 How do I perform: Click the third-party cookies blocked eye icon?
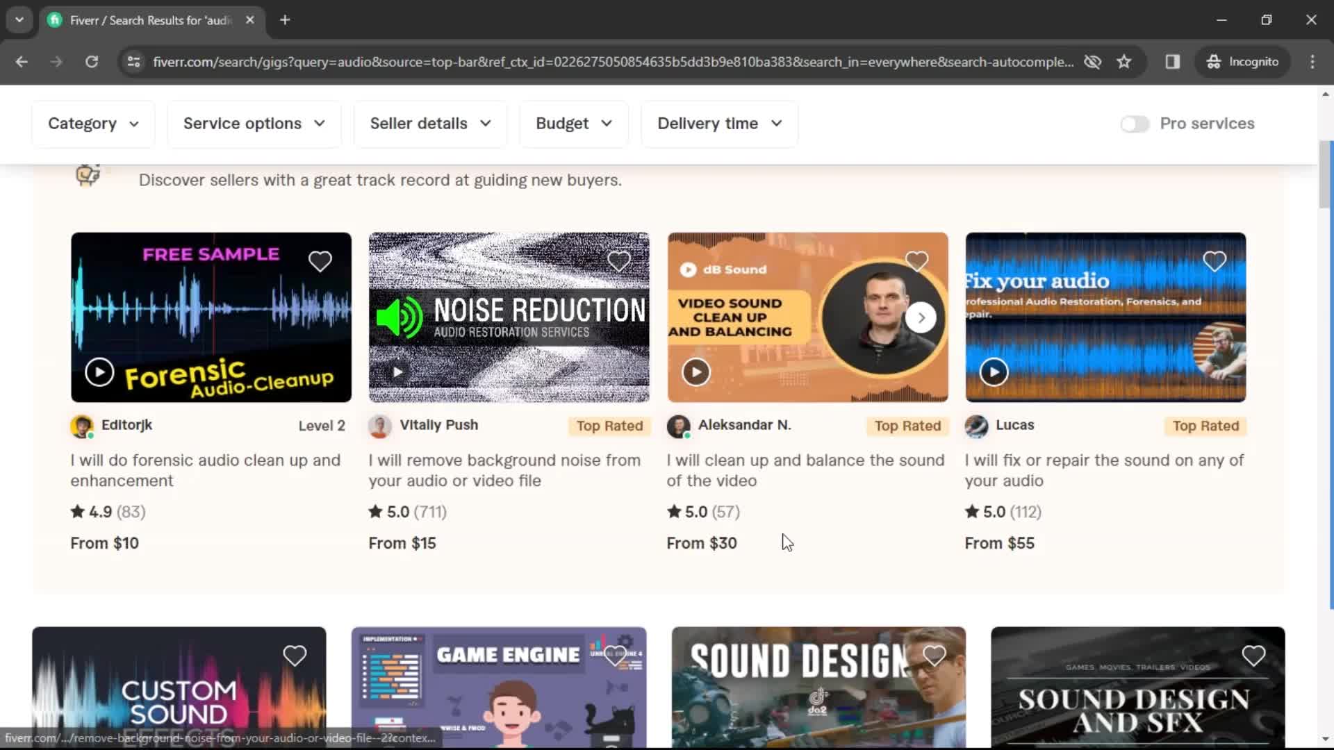point(1092,62)
